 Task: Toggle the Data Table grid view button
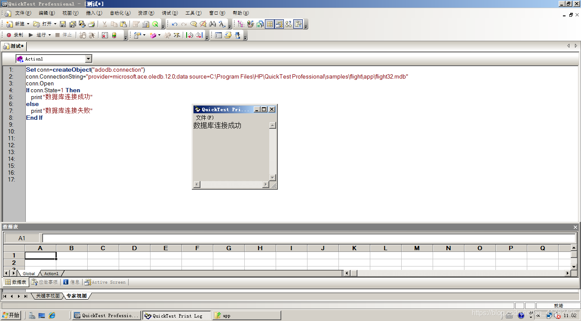click(x=270, y=24)
